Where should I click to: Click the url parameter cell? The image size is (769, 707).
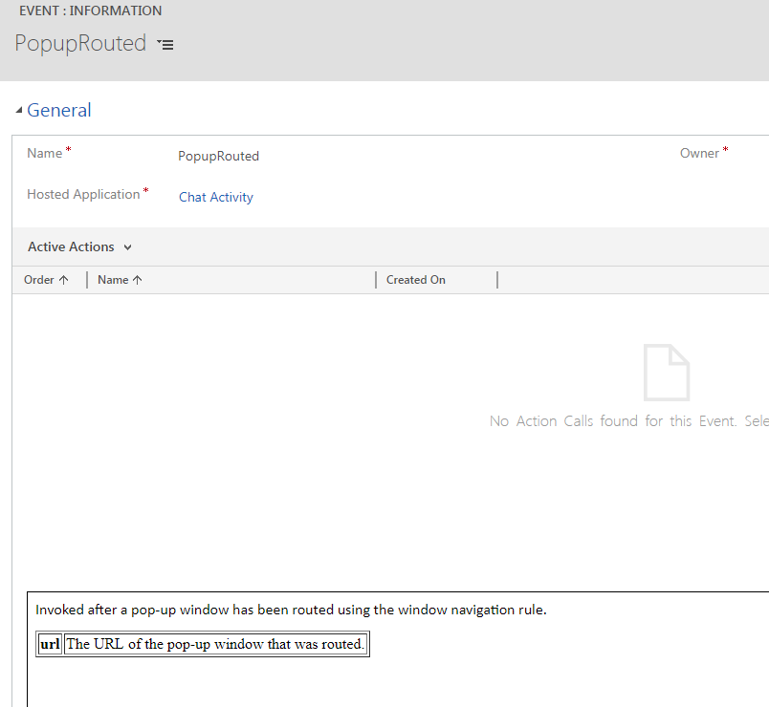50,644
